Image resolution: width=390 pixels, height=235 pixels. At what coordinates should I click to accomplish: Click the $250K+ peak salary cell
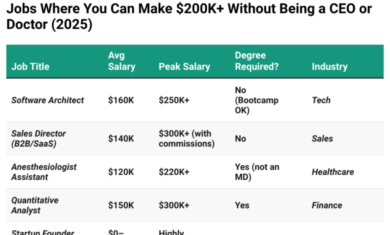click(x=174, y=100)
